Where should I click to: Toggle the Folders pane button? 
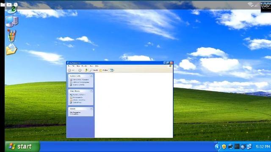[104, 70]
